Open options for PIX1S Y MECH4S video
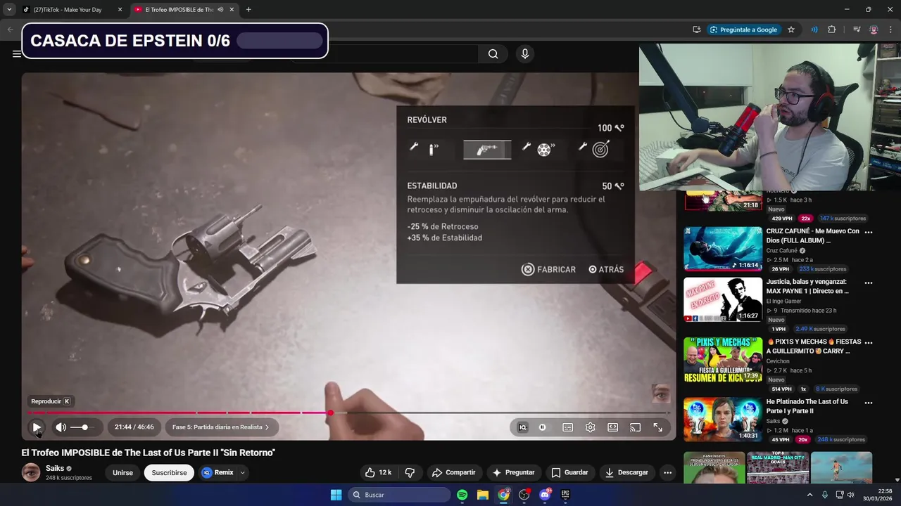 pyautogui.click(x=869, y=342)
